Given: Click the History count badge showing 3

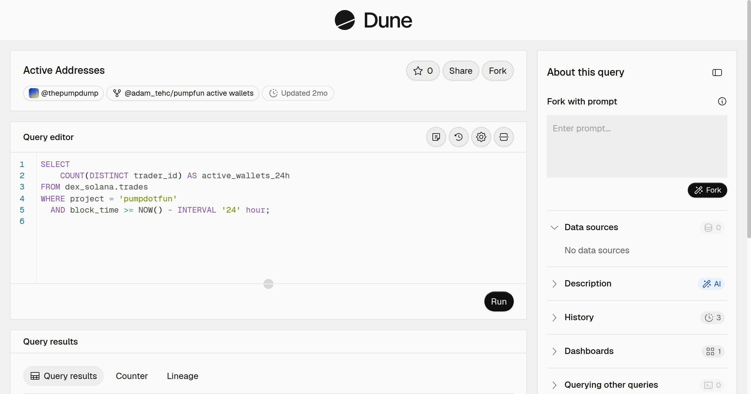Looking at the screenshot, I should pos(713,318).
